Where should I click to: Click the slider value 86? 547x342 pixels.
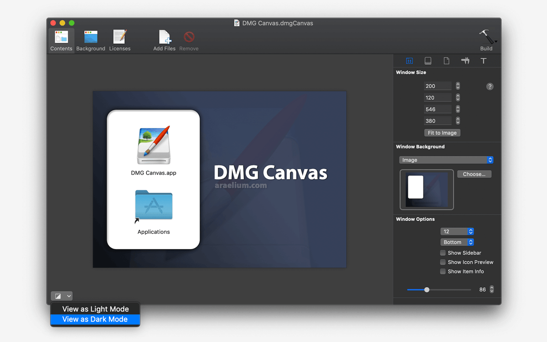pyautogui.click(x=482, y=290)
